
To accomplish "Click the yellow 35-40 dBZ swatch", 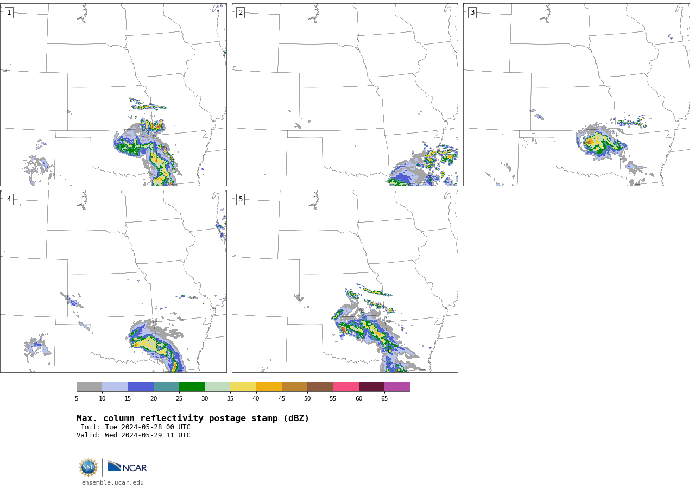I will 243,387.
